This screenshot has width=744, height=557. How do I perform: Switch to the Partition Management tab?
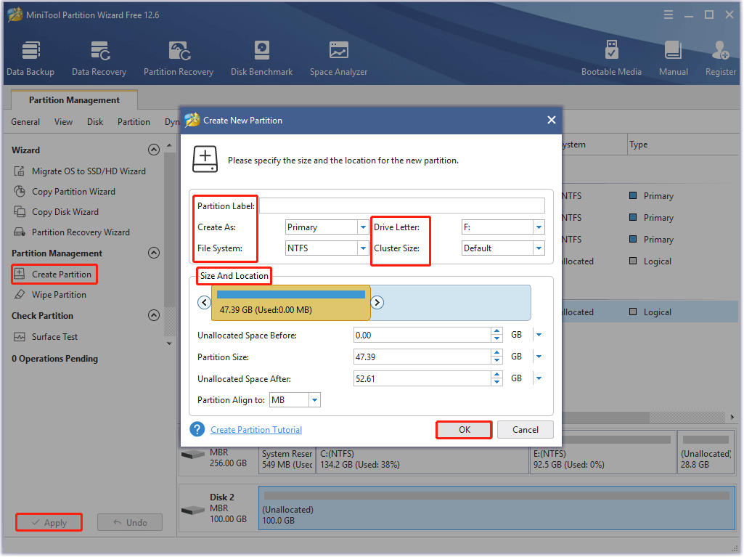coord(73,99)
